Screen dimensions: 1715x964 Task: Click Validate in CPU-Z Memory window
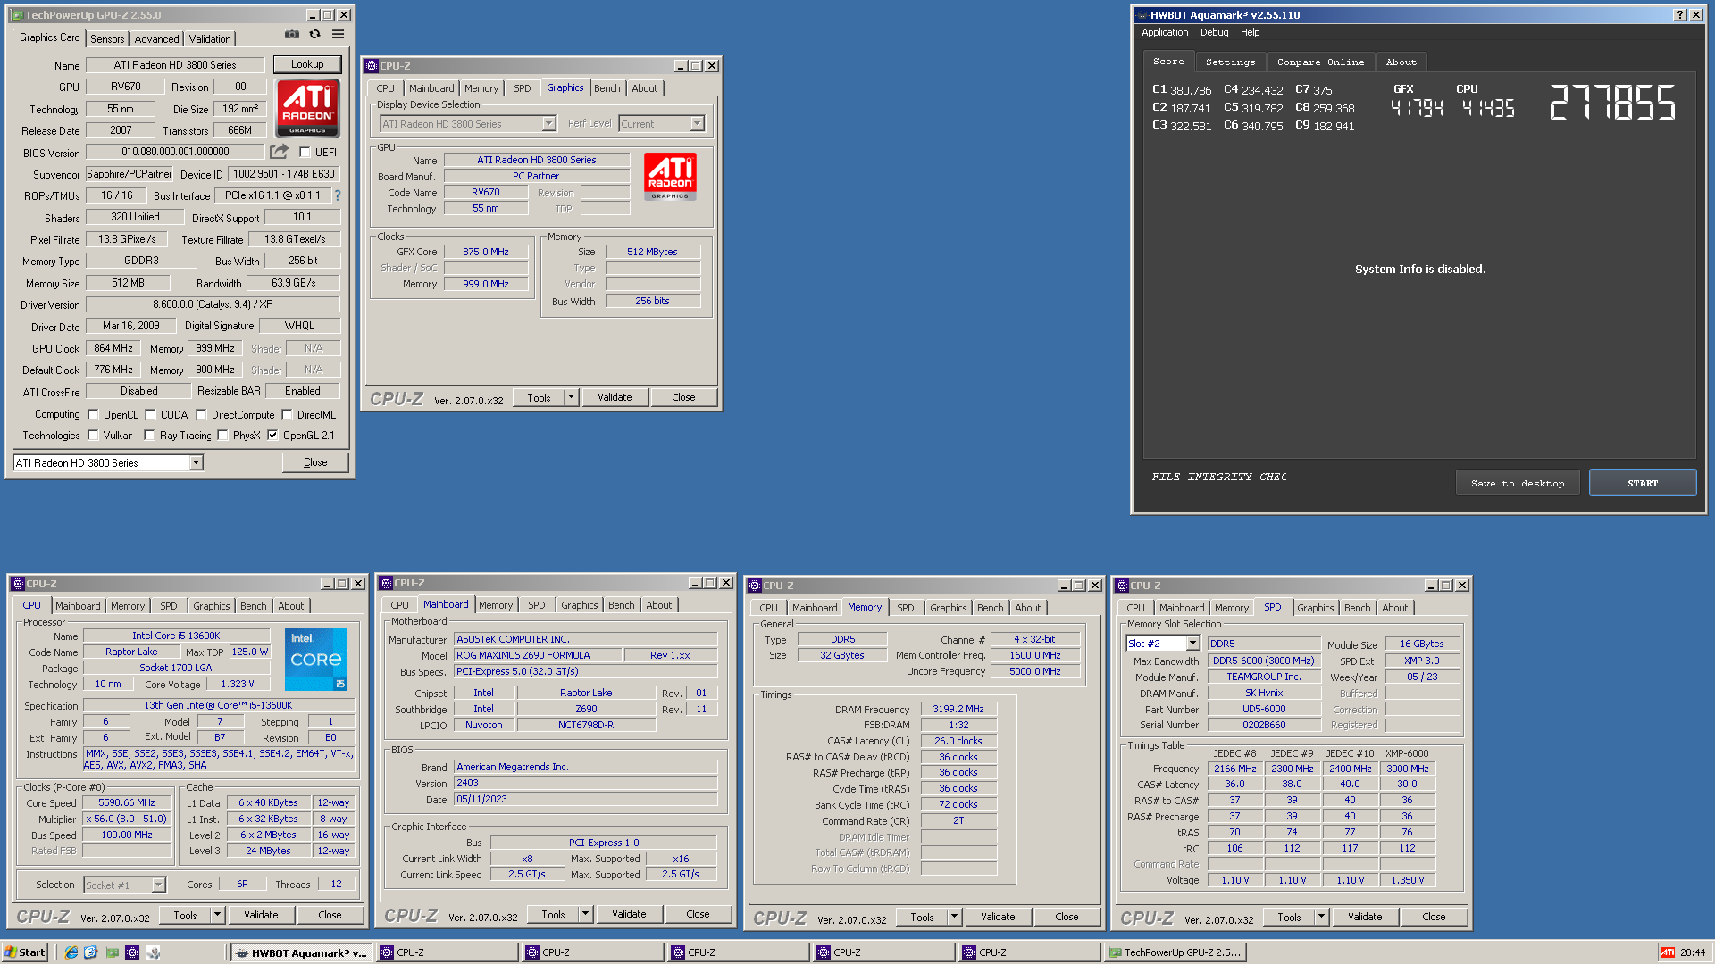point(998,917)
